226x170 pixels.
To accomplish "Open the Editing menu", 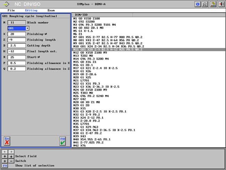I will click(31, 10).
